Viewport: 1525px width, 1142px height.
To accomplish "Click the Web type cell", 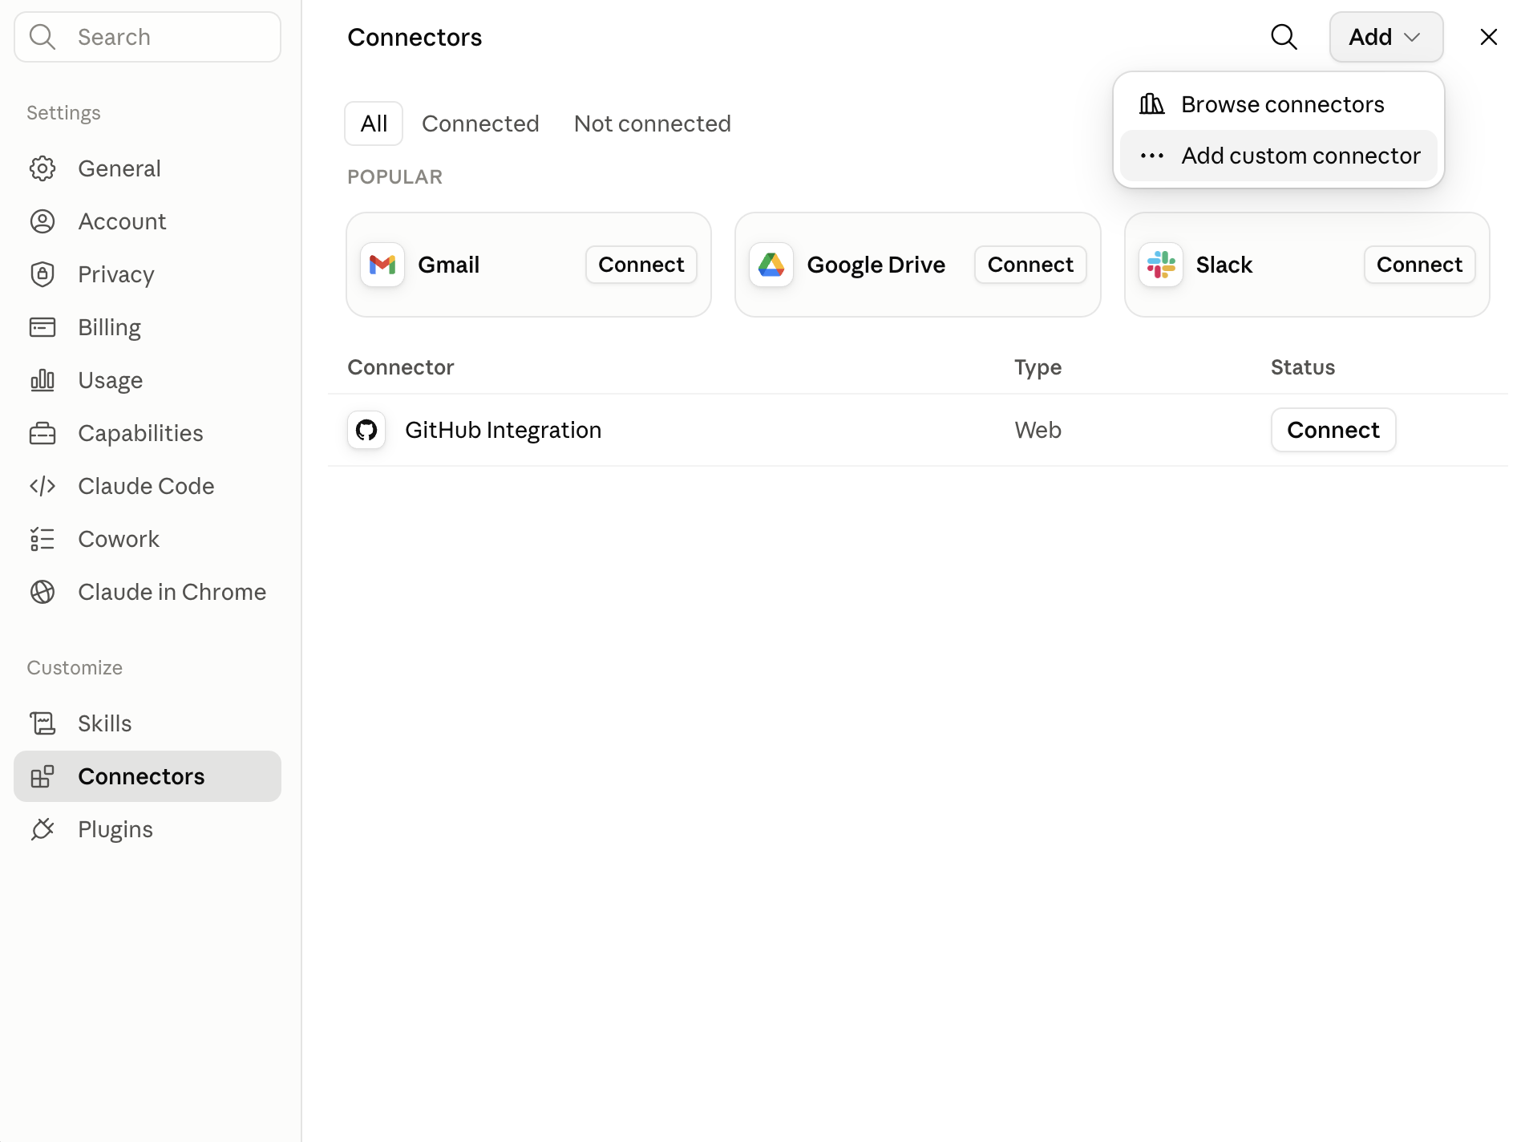I will pos(1038,430).
